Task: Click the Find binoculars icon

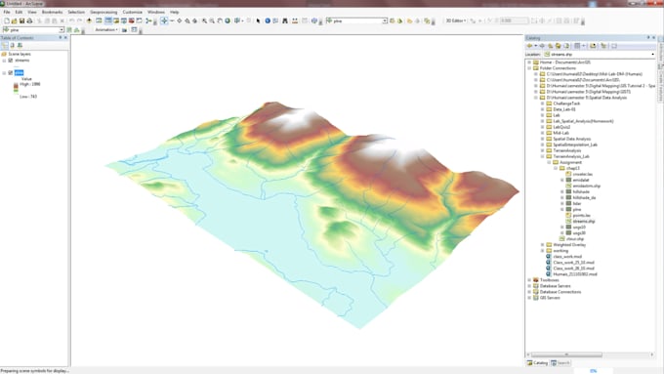Action: coord(285,21)
